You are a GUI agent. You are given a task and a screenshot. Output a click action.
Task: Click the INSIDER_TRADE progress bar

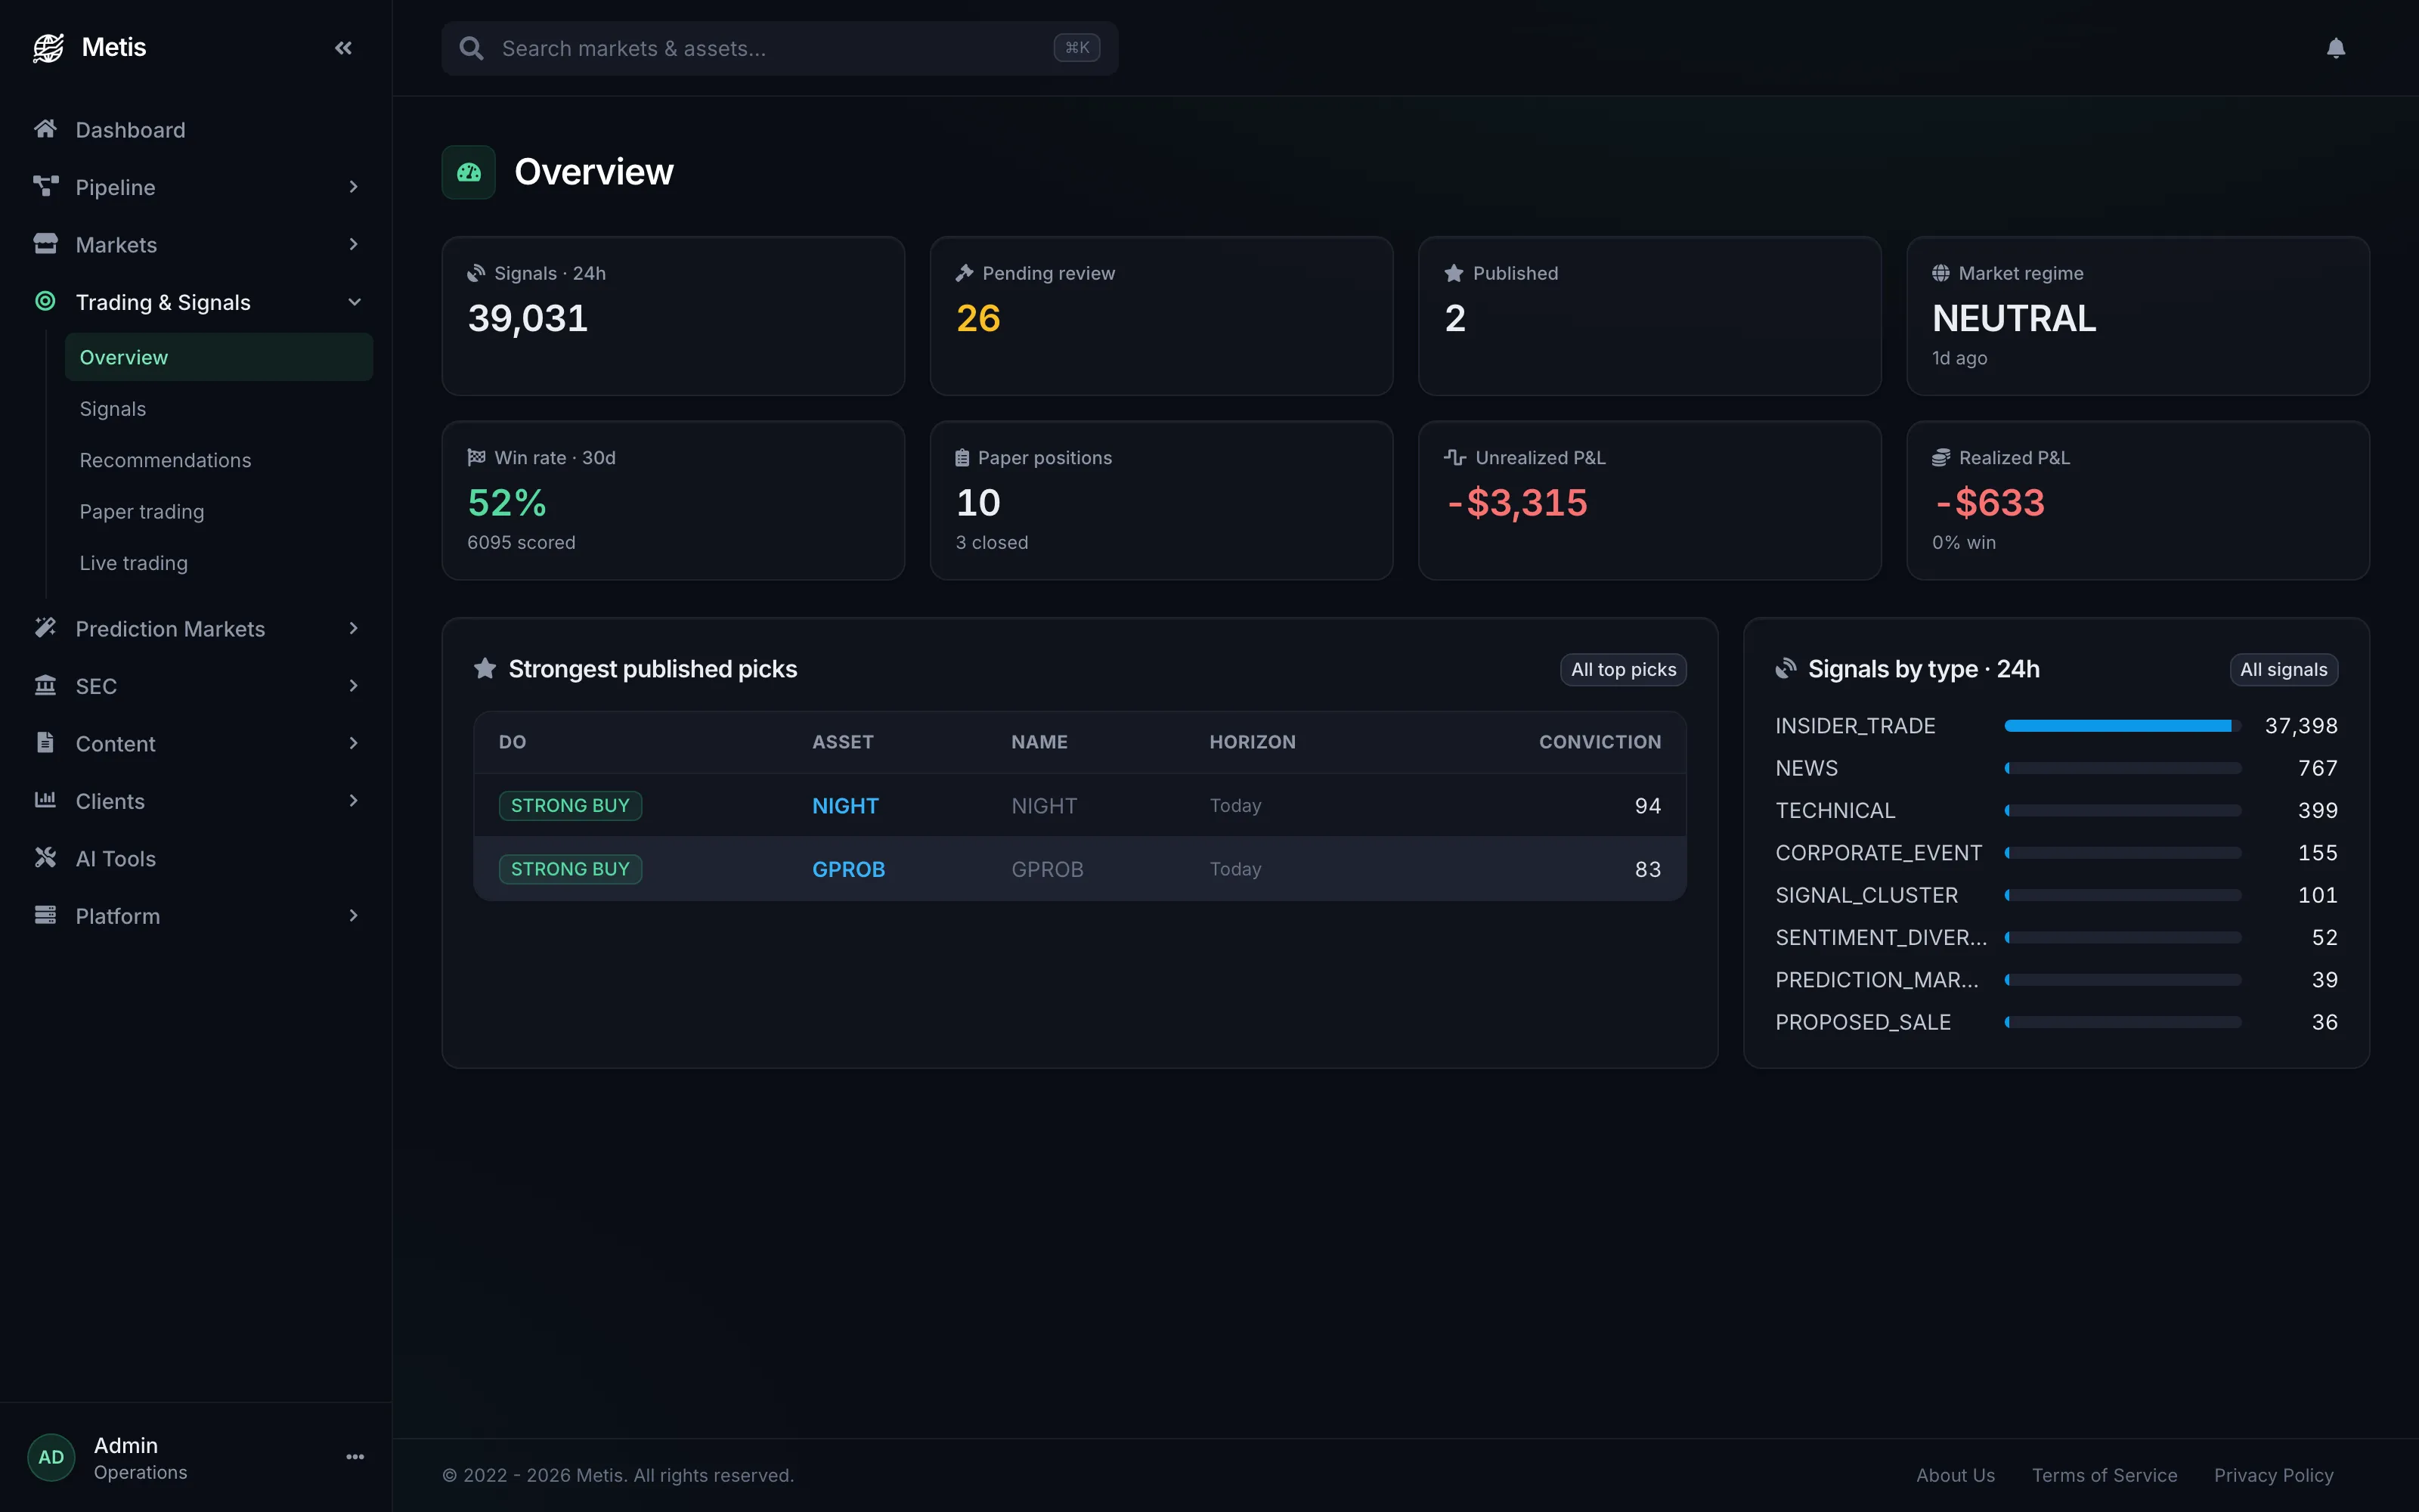coord(2122,726)
